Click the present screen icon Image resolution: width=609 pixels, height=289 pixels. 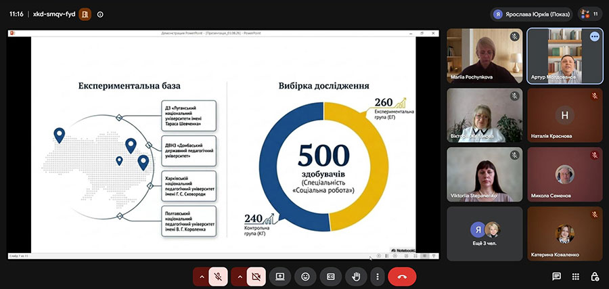tap(280, 277)
